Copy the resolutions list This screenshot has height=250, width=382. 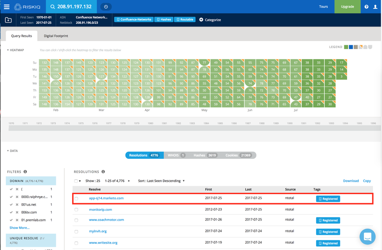click(x=367, y=181)
